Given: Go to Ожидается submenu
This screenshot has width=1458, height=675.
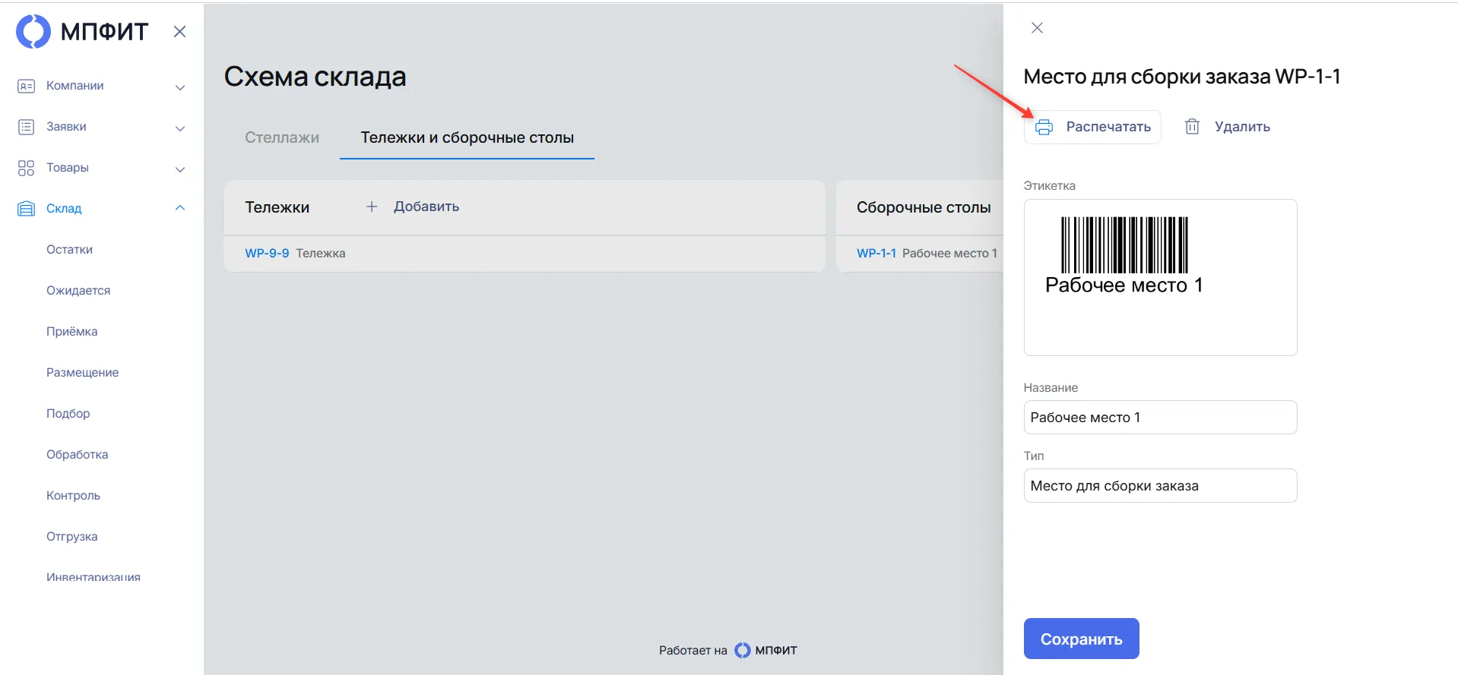Looking at the screenshot, I should tap(78, 291).
